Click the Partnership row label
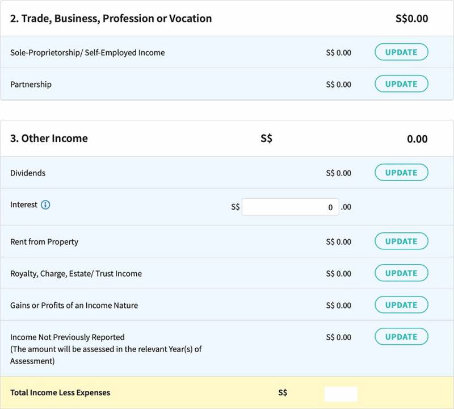 (31, 85)
